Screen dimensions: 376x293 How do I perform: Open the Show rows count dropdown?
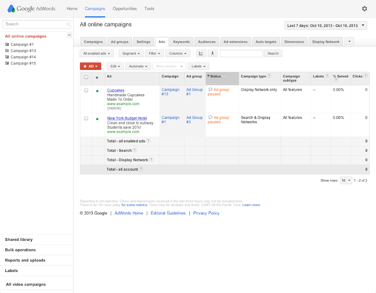[x=346, y=180]
